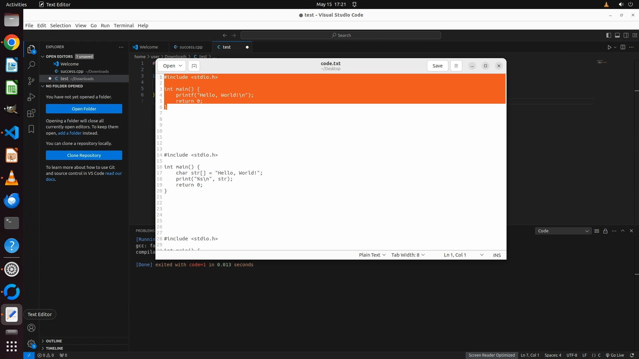This screenshot has height=359, width=639.
Task: Click the add a folder link
Action: (70, 133)
